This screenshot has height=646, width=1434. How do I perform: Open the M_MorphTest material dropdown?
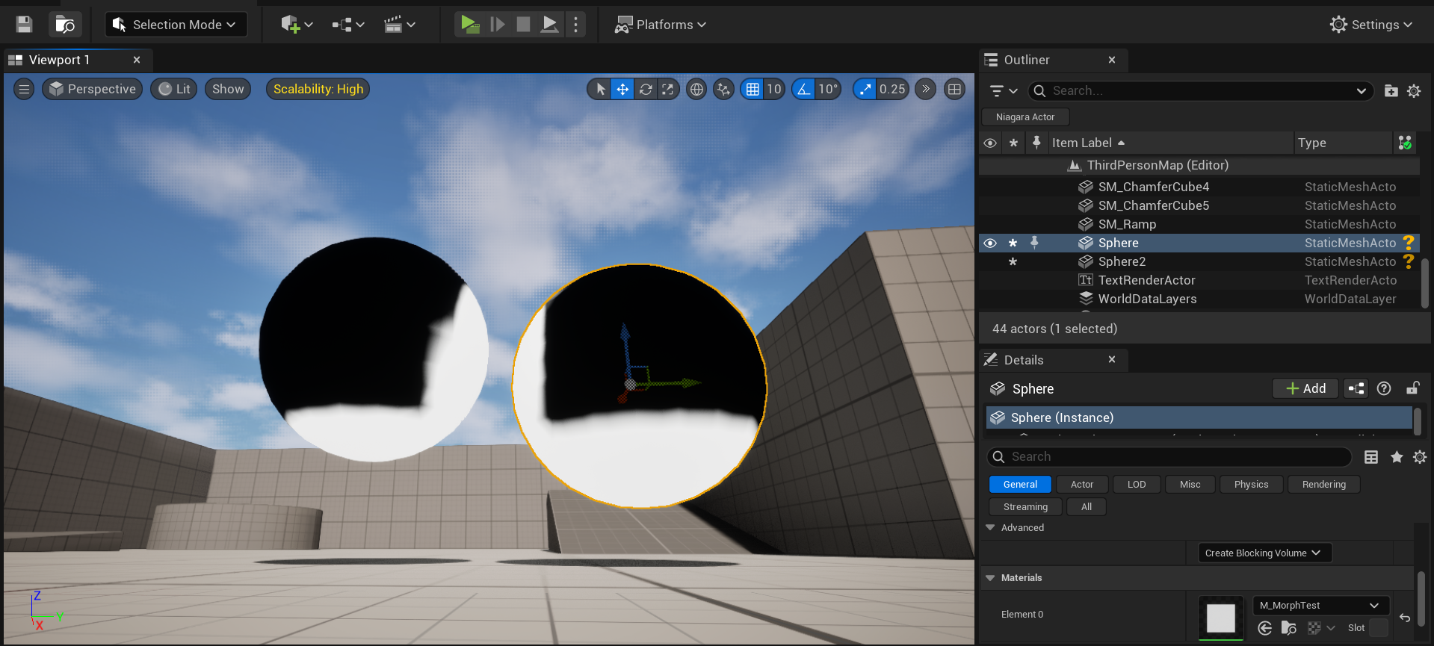coord(1320,606)
